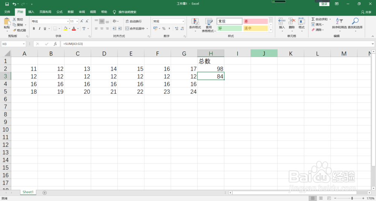The image size is (376, 201).
Task: Expand the Fill (填充) dropdown
Action: point(323,25)
